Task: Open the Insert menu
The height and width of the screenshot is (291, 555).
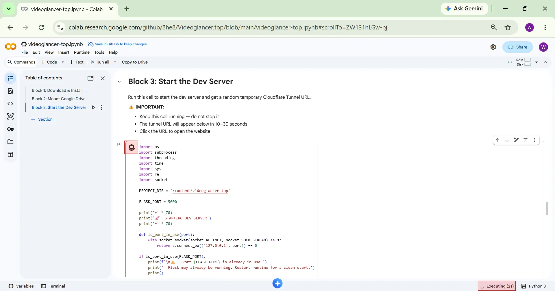Action: pos(64,52)
